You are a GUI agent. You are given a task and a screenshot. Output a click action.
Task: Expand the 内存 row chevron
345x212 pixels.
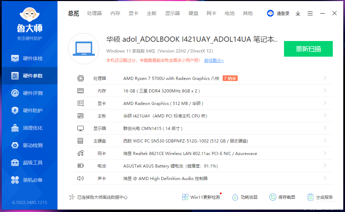point(325,91)
